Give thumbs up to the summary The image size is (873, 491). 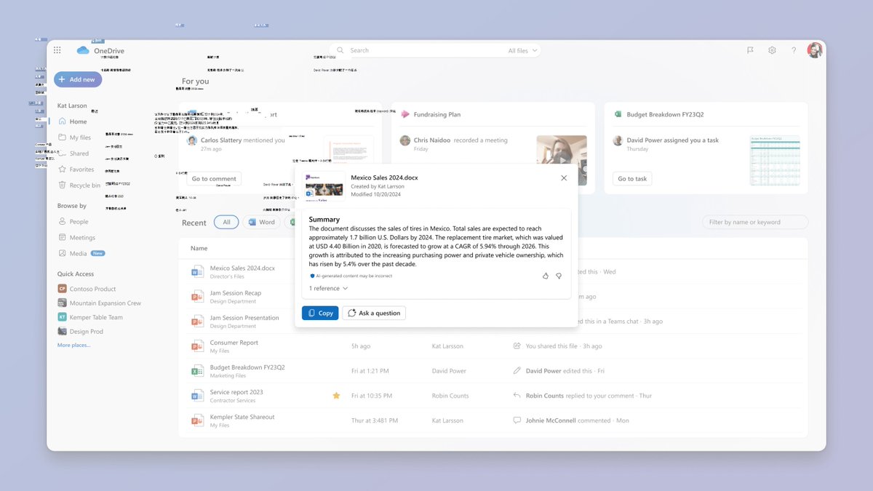pyautogui.click(x=546, y=276)
